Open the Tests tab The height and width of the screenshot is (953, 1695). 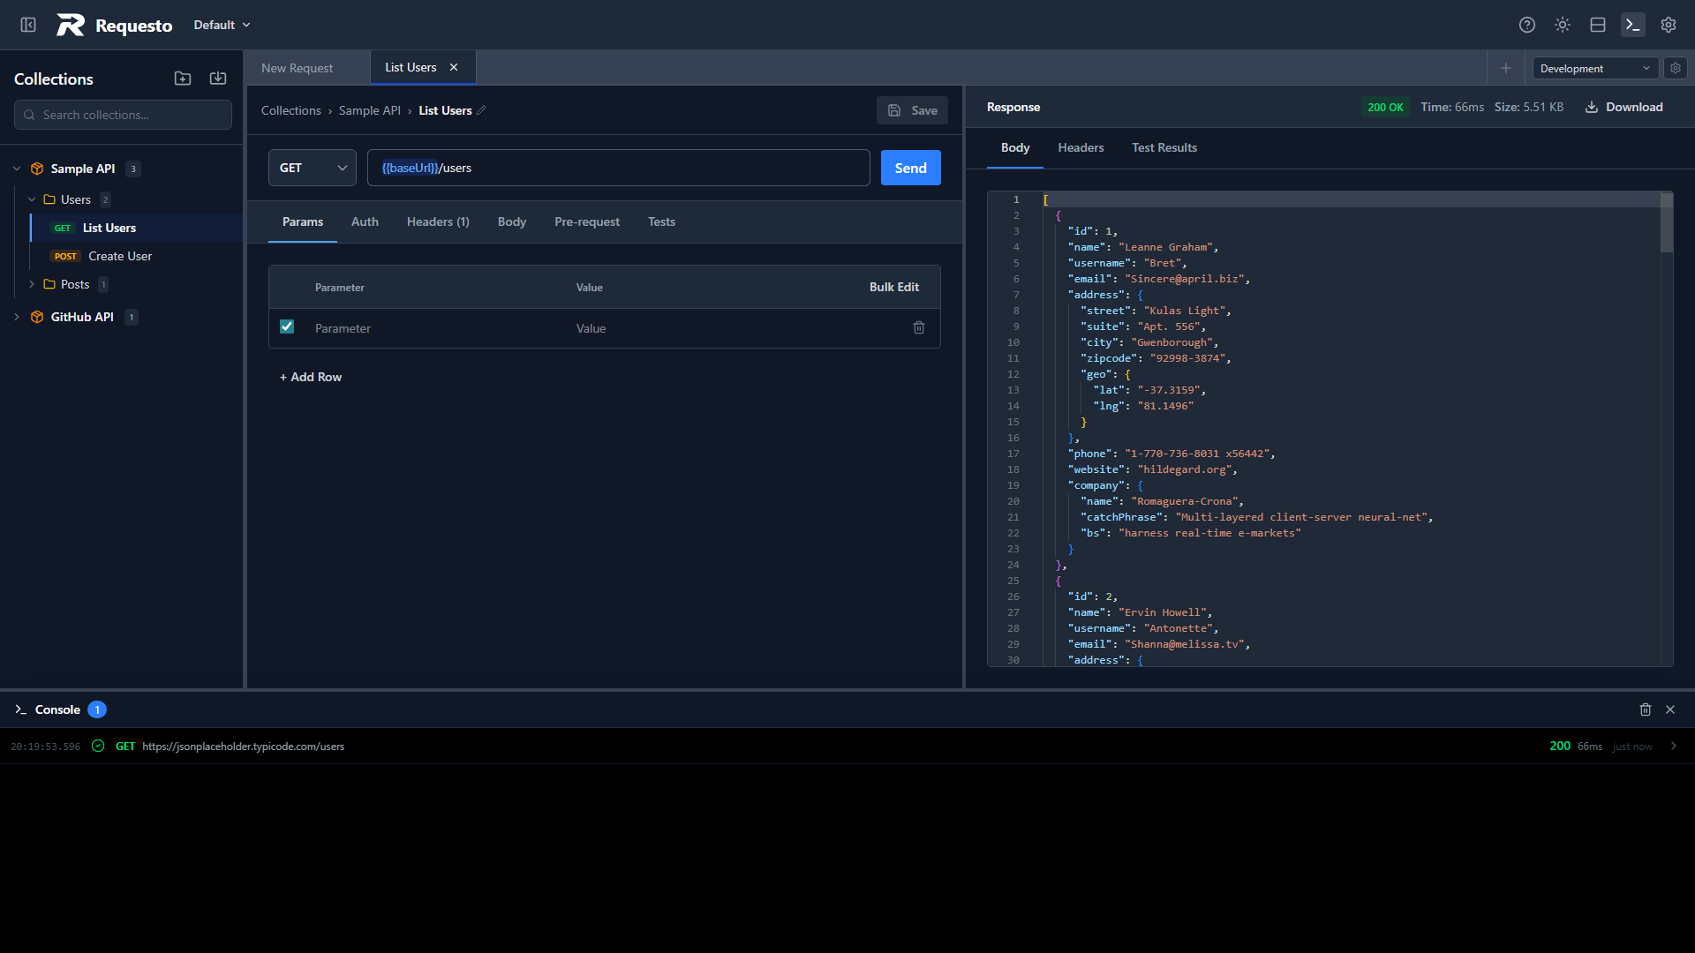point(661,221)
